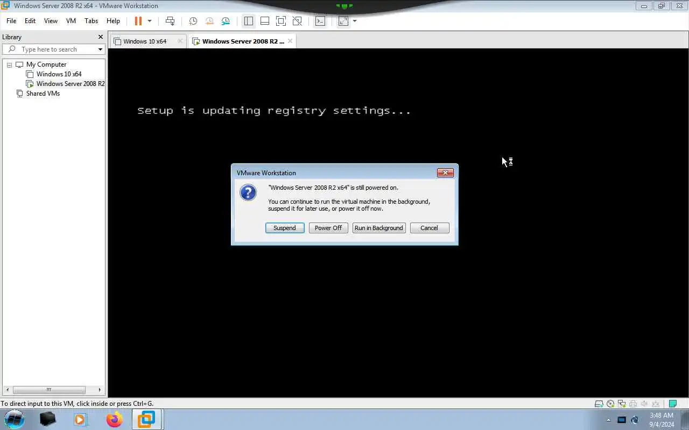Open the VM menu
The image size is (689, 430).
(x=71, y=21)
